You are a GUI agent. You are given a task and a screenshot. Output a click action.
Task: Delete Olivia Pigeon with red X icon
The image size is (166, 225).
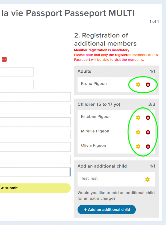tap(148, 147)
